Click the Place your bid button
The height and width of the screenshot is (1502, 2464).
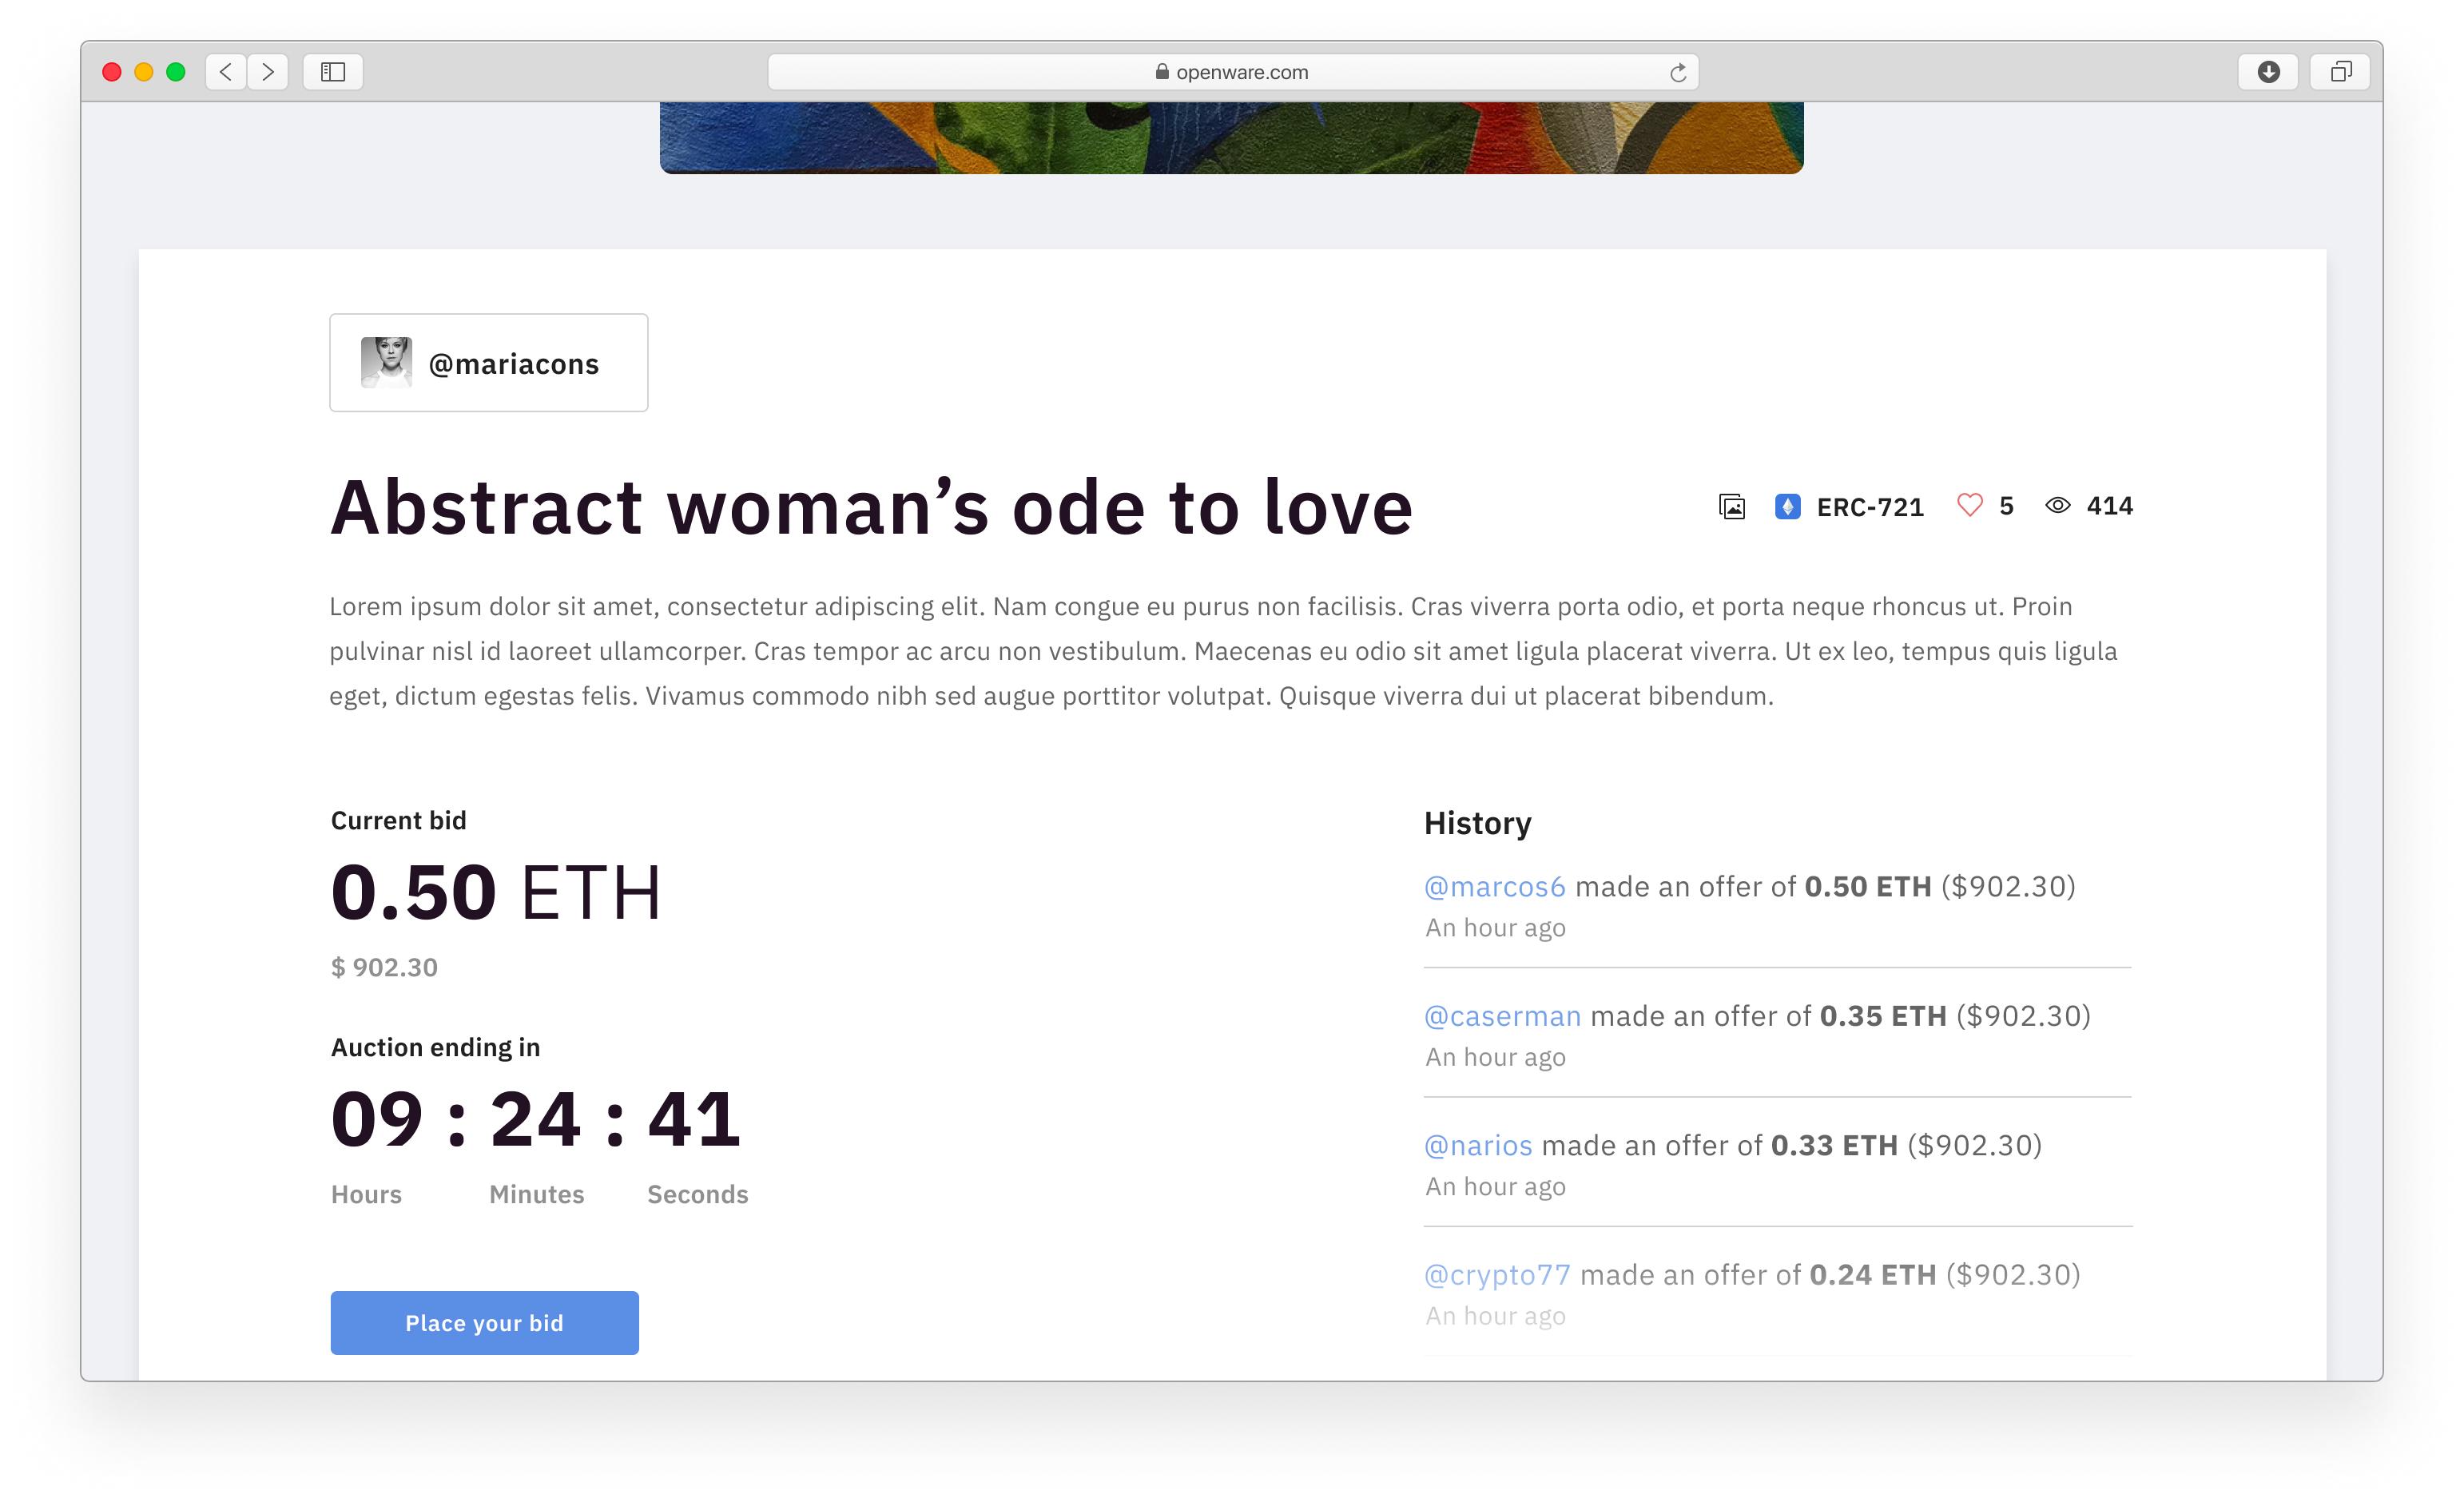(485, 1323)
